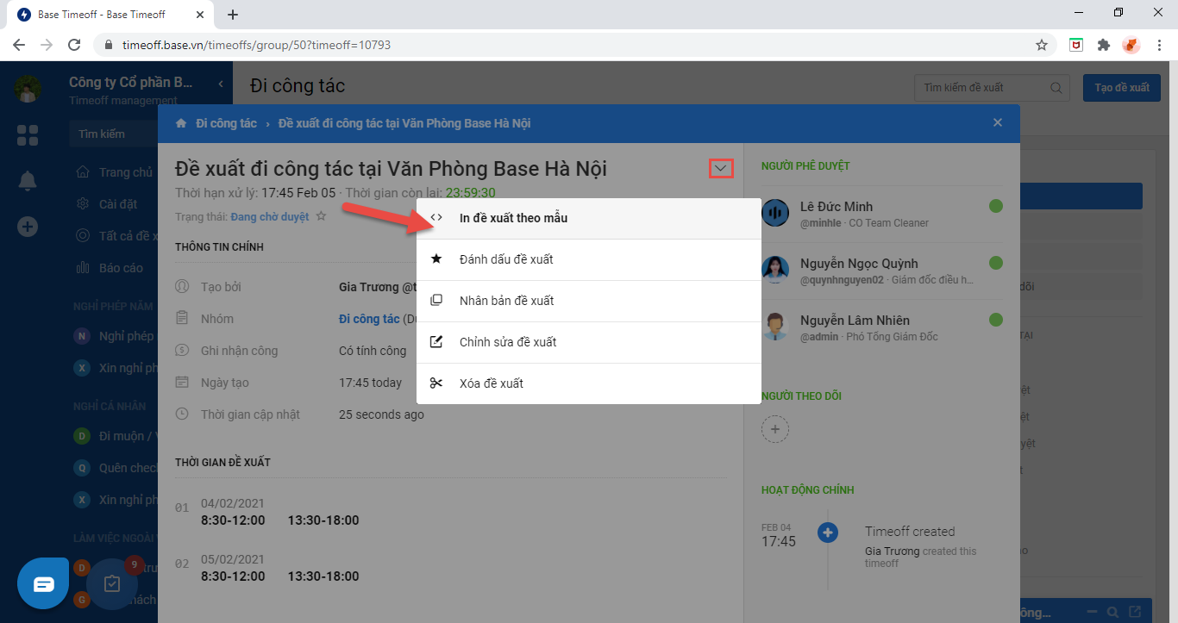
Task: Open user profile avatar in left rail
Action: (x=28, y=88)
